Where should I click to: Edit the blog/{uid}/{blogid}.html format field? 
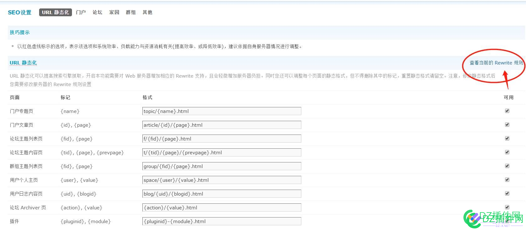click(x=222, y=194)
